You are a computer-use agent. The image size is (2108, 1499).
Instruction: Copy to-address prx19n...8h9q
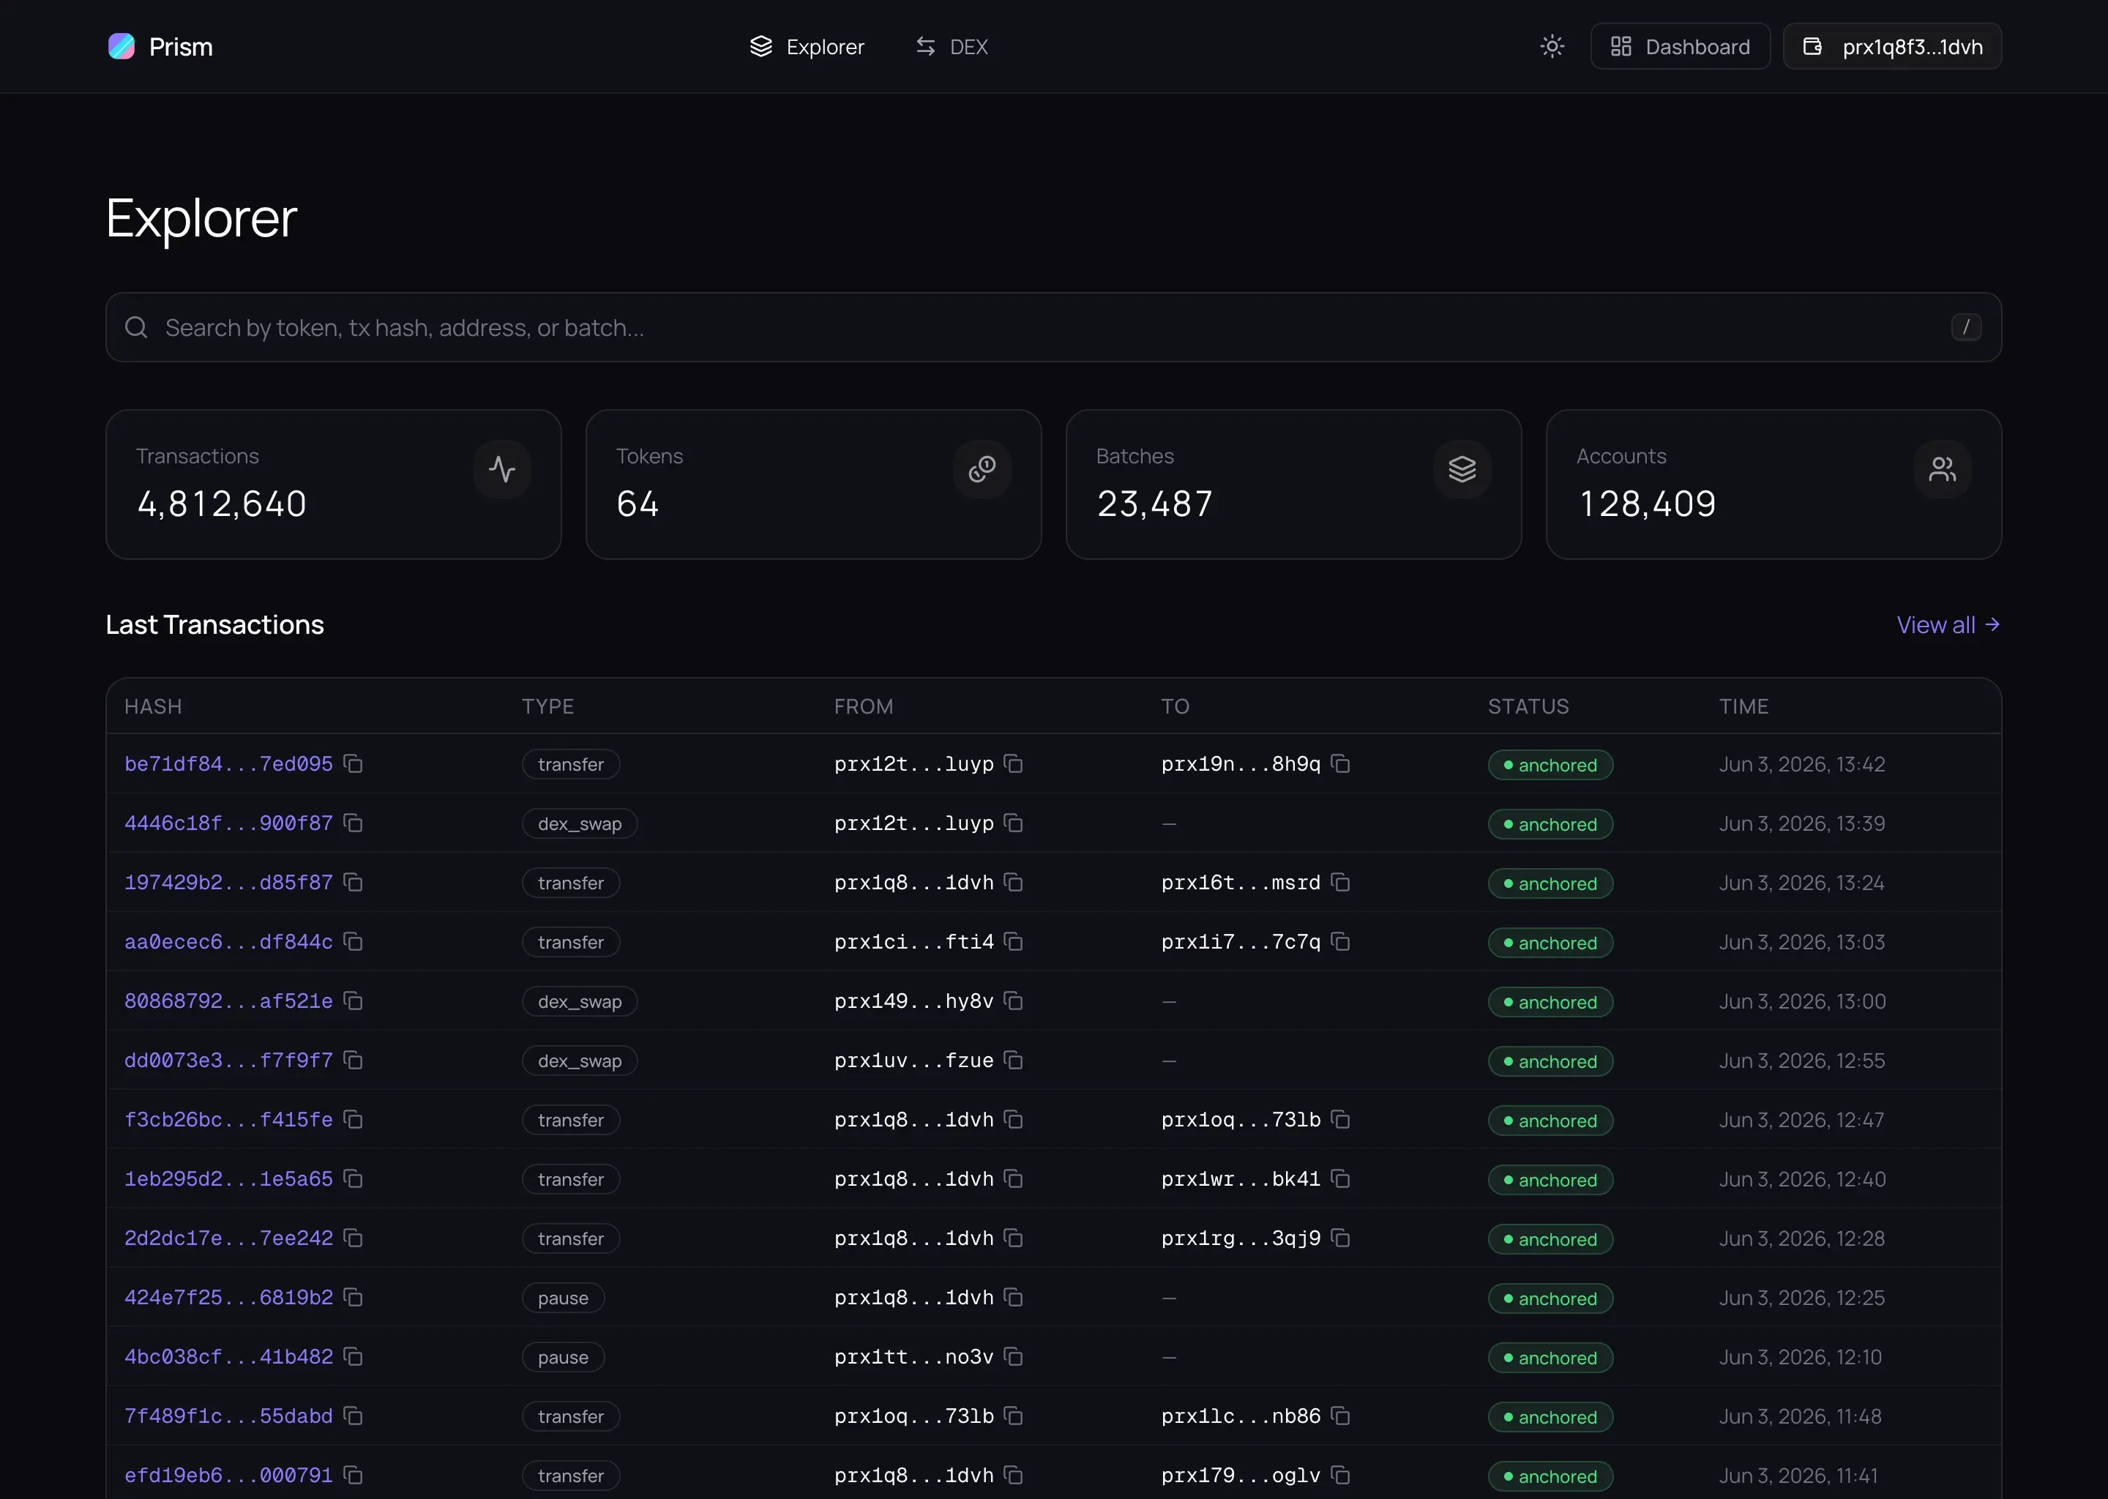1340,763
